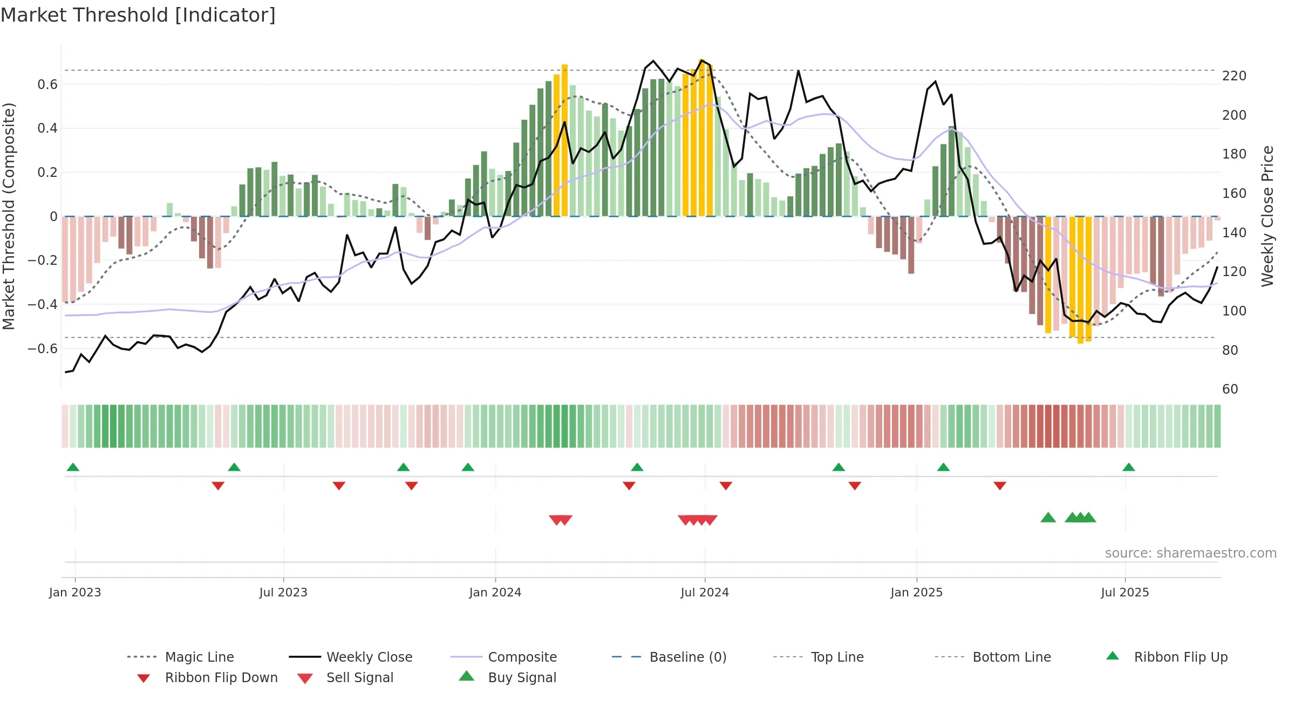Click the 0.6 left axis tick
This screenshot has height=728, width=1295.
click(x=47, y=85)
